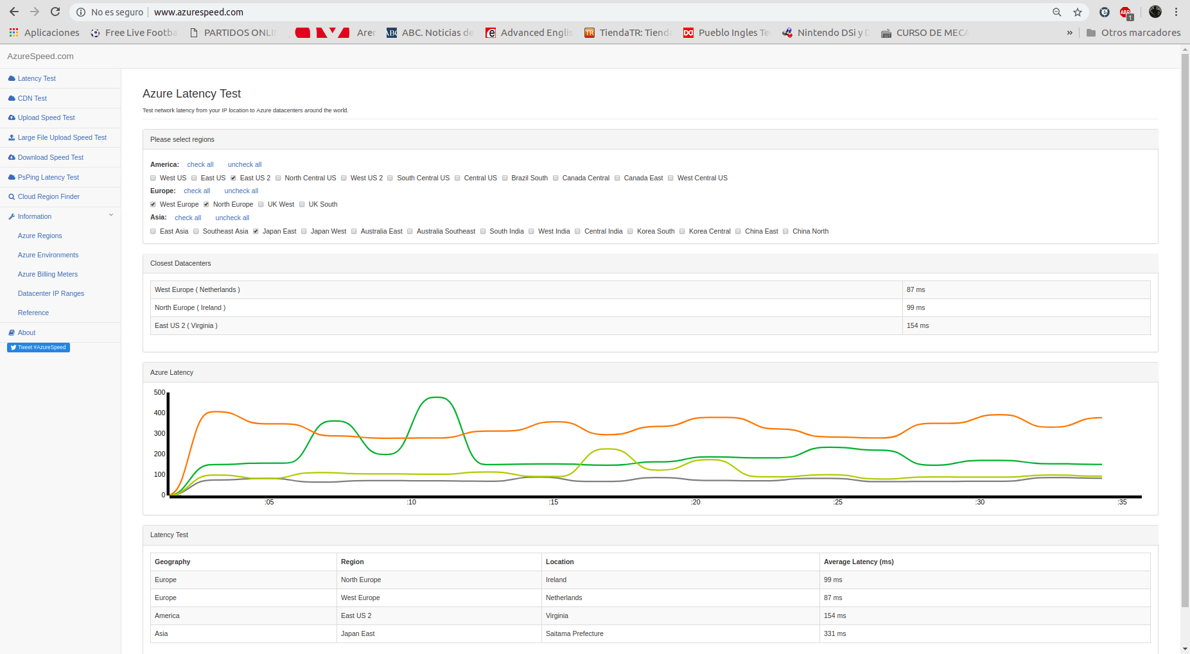Image resolution: width=1190 pixels, height=654 pixels.
Task: Click the ABP adblock extension icon
Action: pyautogui.click(x=1126, y=12)
